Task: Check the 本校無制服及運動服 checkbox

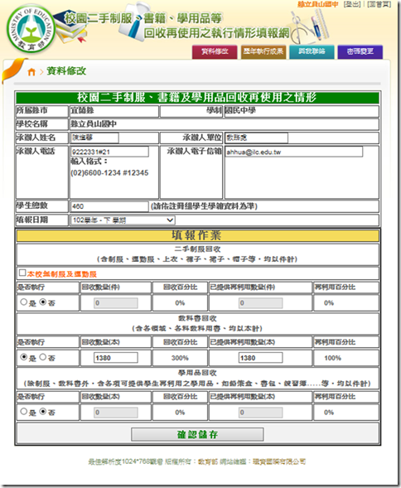Action: 22,273
